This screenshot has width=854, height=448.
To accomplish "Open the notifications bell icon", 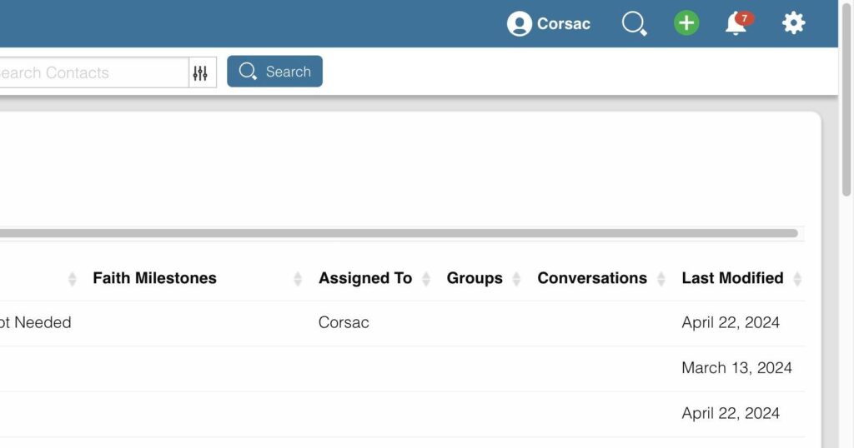I will click(x=735, y=24).
